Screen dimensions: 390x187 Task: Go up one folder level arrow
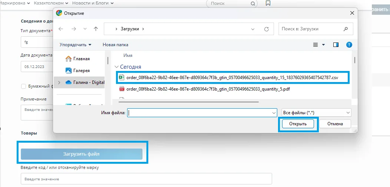tap(96, 29)
